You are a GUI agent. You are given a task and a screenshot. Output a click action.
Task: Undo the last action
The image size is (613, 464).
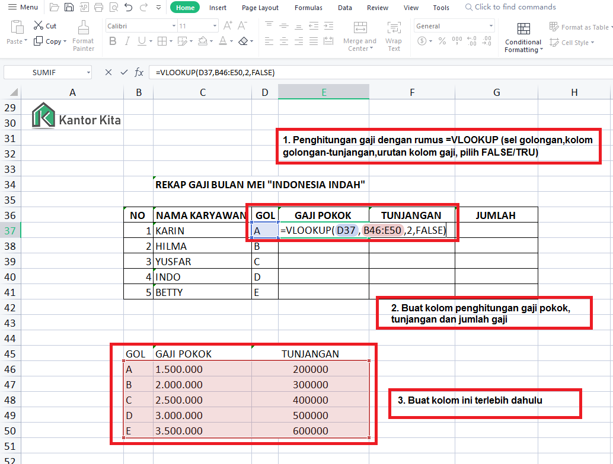pyautogui.click(x=129, y=7)
